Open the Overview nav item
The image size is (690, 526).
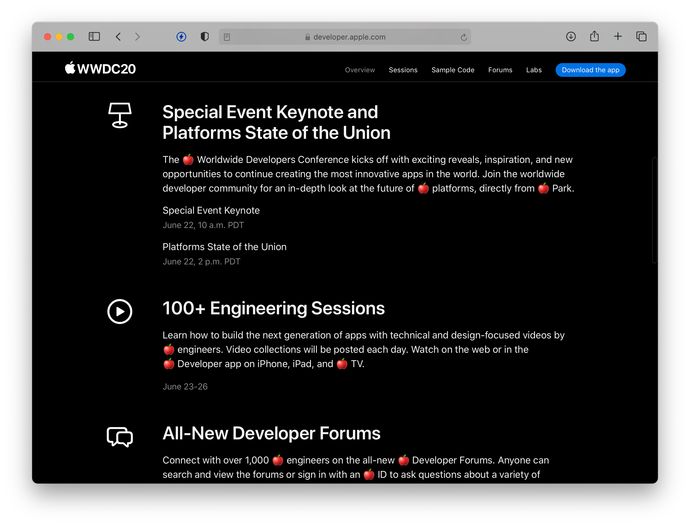point(360,70)
